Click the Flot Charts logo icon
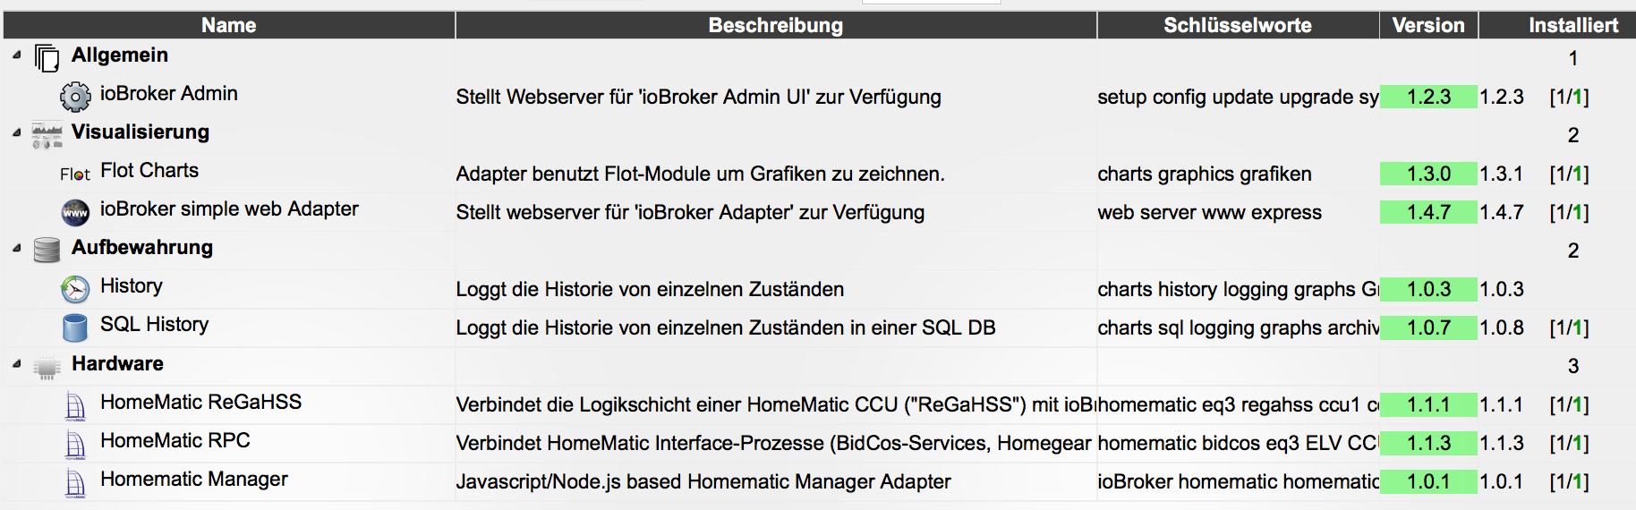 point(75,174)
